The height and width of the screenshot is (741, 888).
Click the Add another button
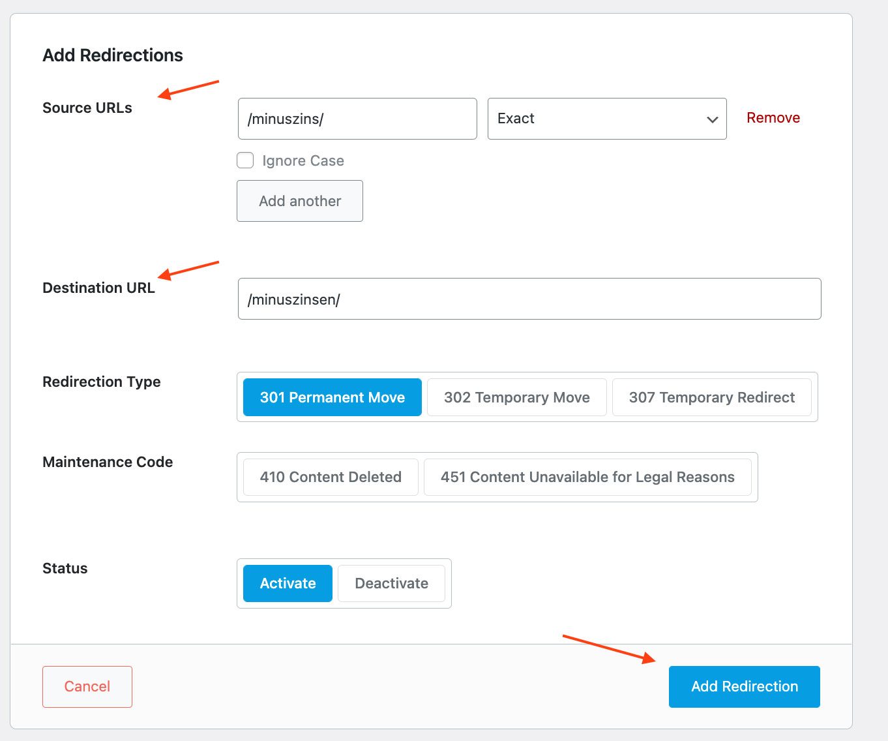tap(300, 201)
